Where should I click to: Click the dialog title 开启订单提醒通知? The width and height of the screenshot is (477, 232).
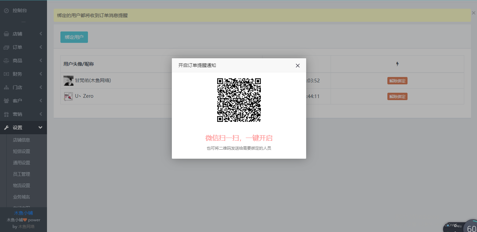click(x=197, y=65)
